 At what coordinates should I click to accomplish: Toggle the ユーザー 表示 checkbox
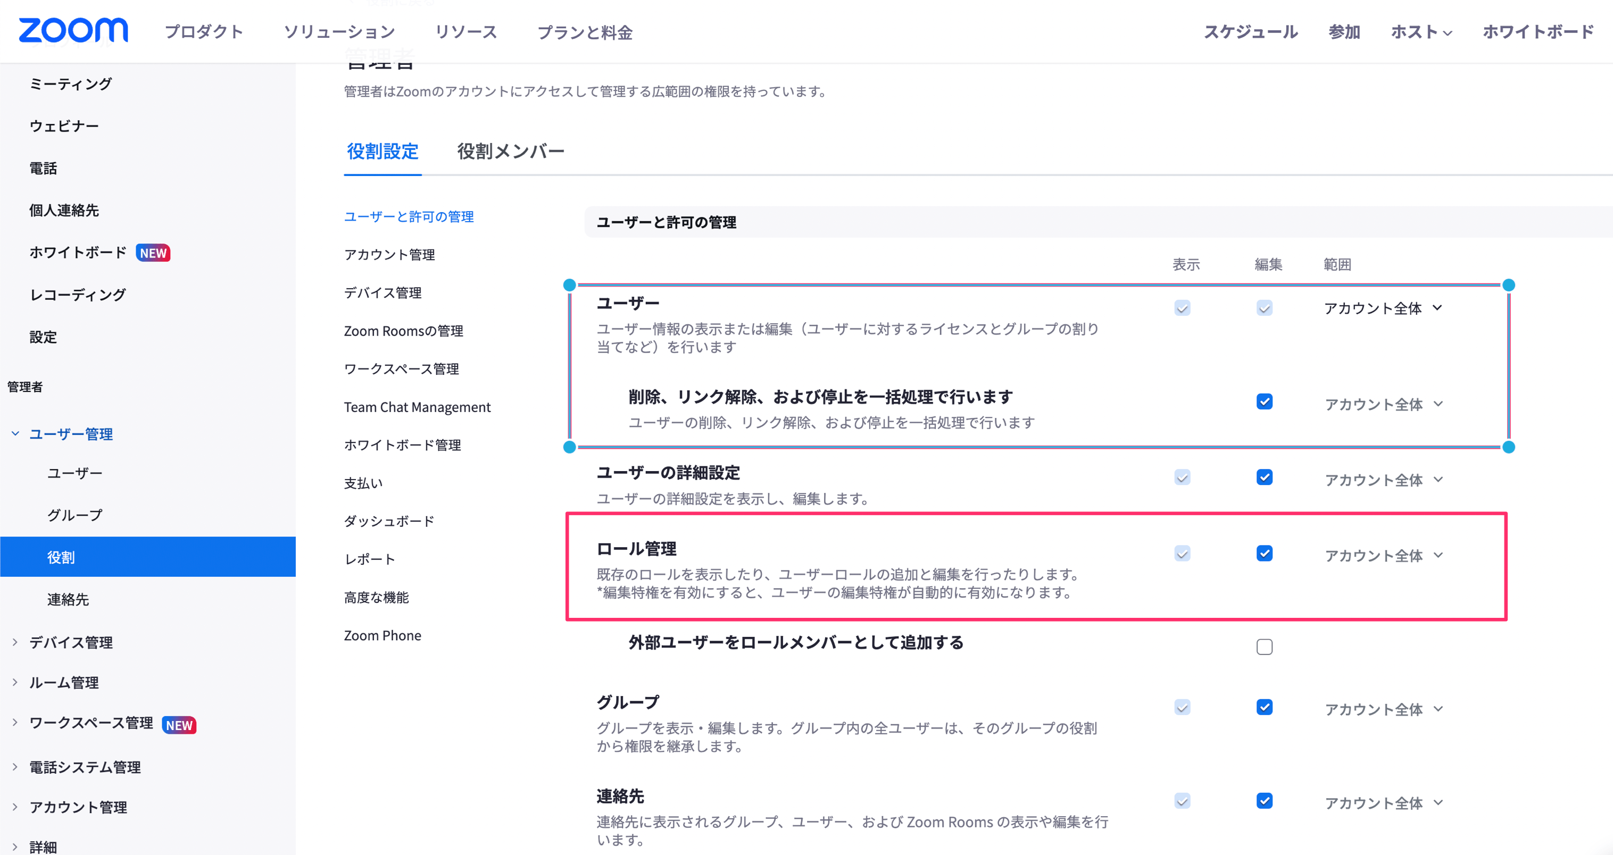pos(1182,308)
